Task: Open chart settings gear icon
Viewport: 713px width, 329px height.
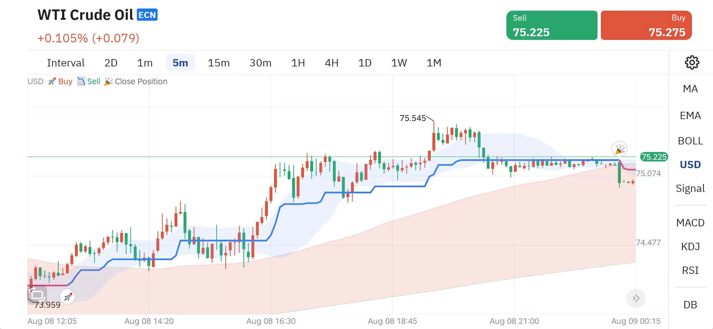Action: (692, 62)
